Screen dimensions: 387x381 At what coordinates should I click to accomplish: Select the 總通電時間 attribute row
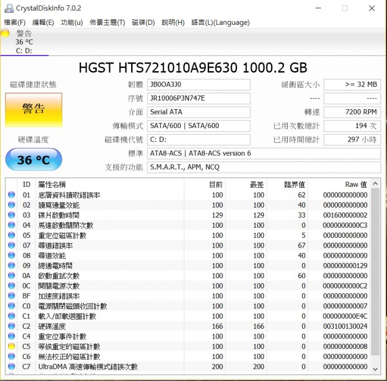click(188, 265)
